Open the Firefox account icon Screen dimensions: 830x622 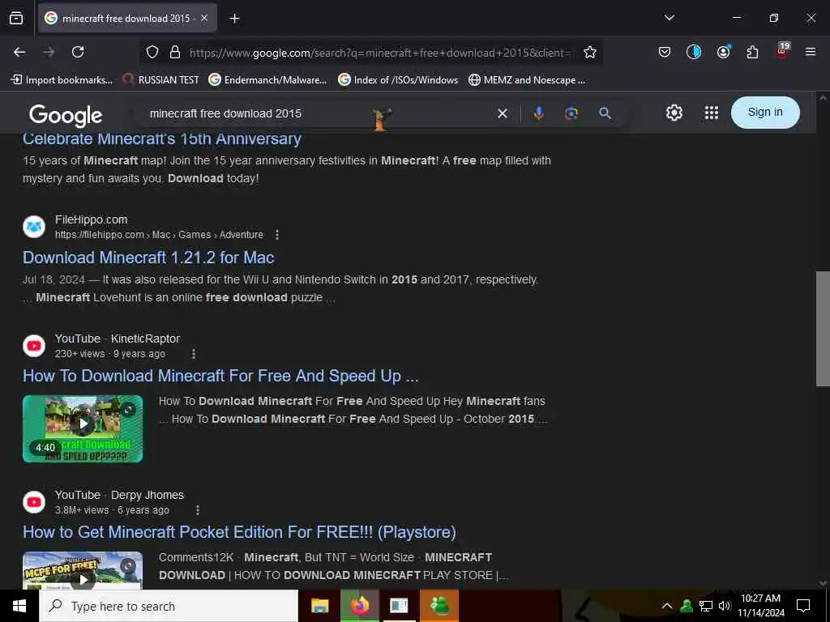724,52
